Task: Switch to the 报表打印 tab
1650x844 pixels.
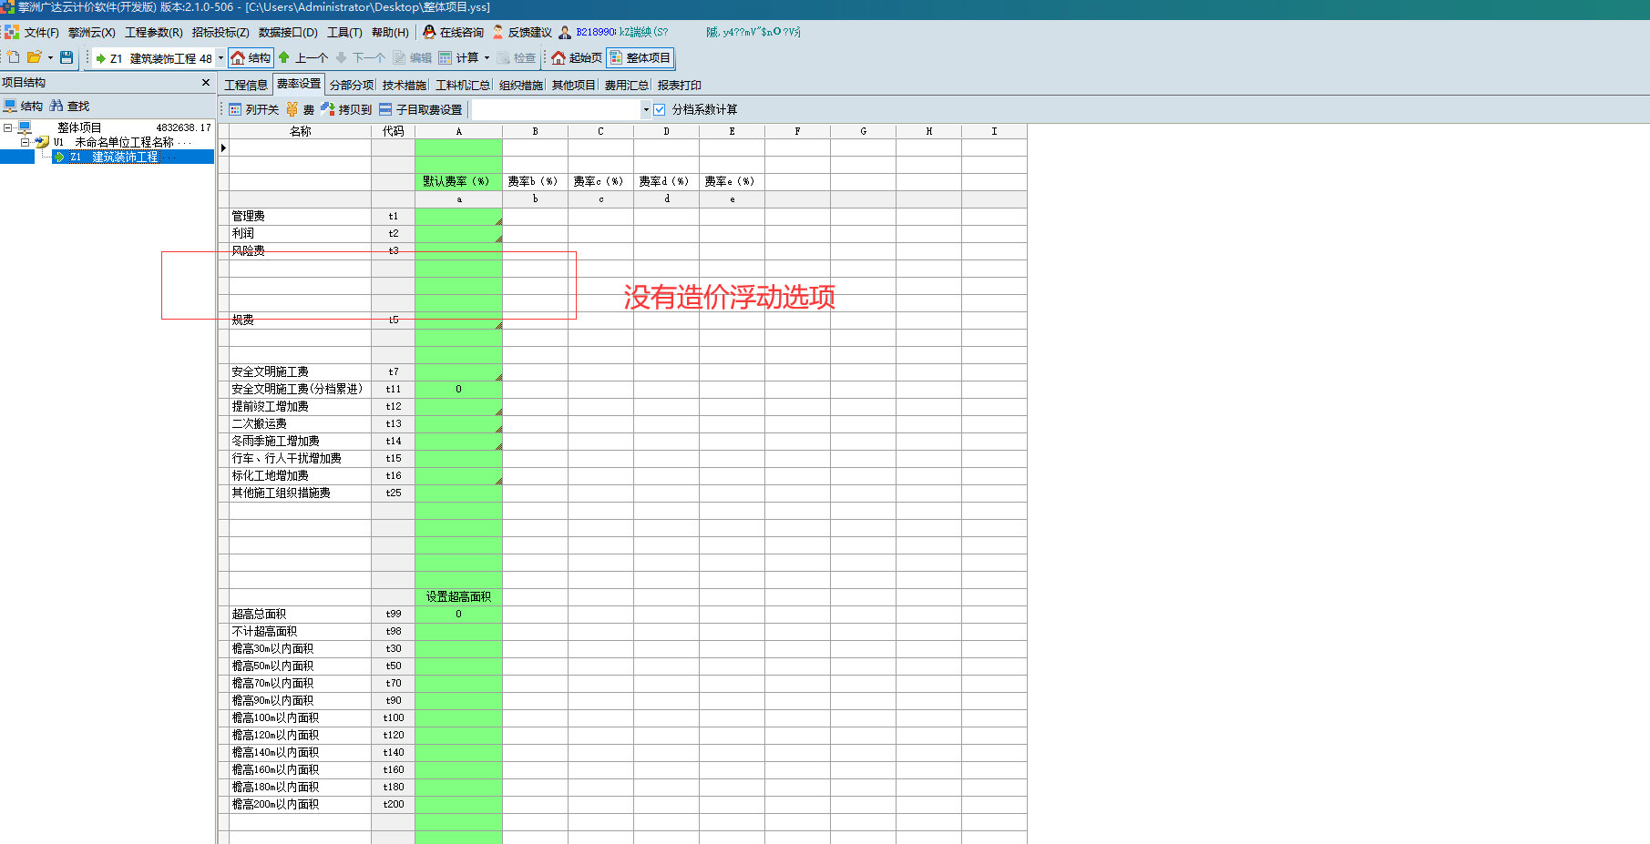Action: coord(680,86)
